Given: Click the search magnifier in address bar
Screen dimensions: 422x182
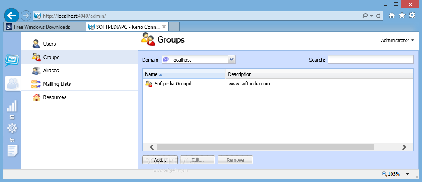Looking at the screenshot, I should click(x=365, y=16).
